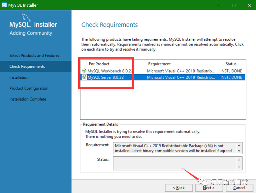Select the MySQL Workbench 8.0.22 row
The width and height of the screenshot is (256, 193).
(163, 71)
